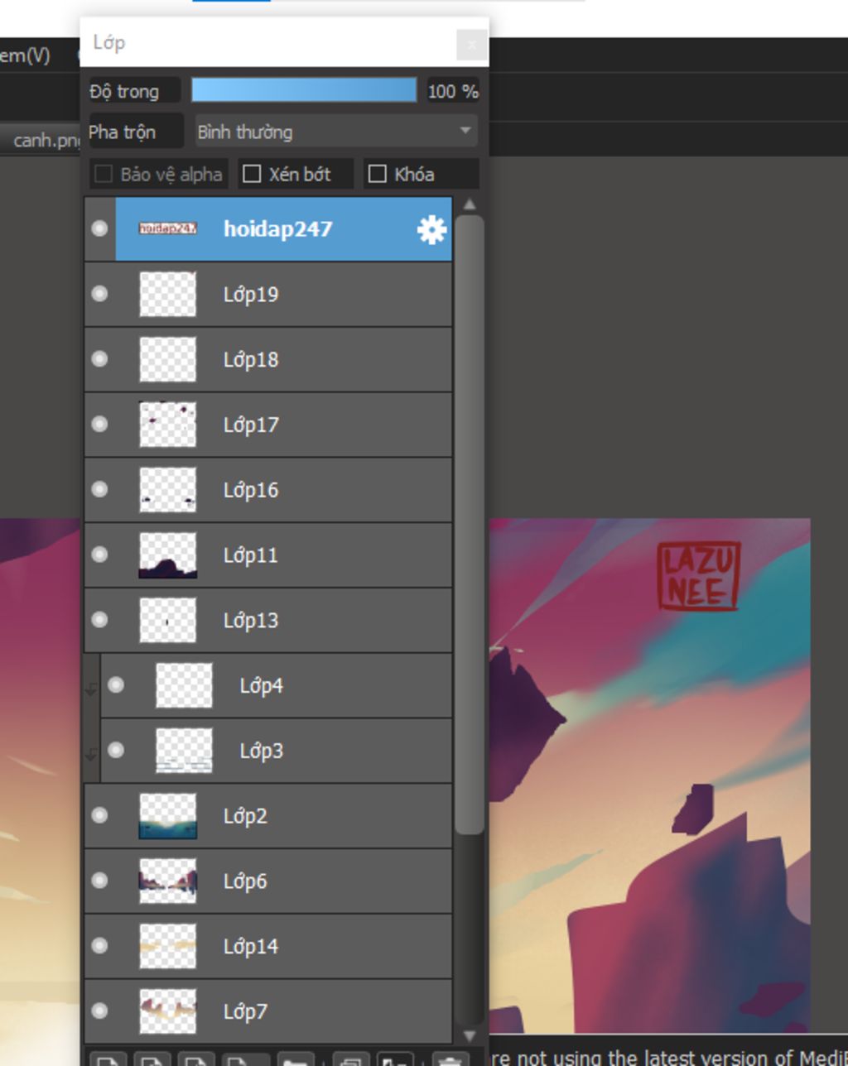Screen dimensions: 848x1066
Task: Select the Lớp7 layer thumbnail
Action: click(x=168, y=1011)
